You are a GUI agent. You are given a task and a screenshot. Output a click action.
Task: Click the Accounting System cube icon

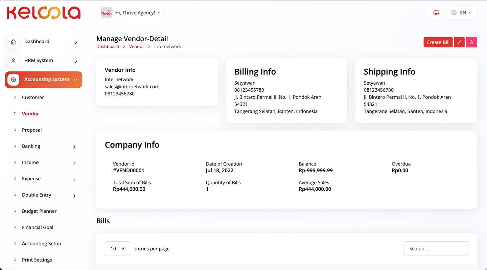pyautogui.click(x=13, y=80)
